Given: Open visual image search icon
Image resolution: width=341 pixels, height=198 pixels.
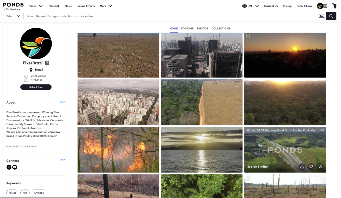Looking at the screenshot, I should click(x=322, y=16).
